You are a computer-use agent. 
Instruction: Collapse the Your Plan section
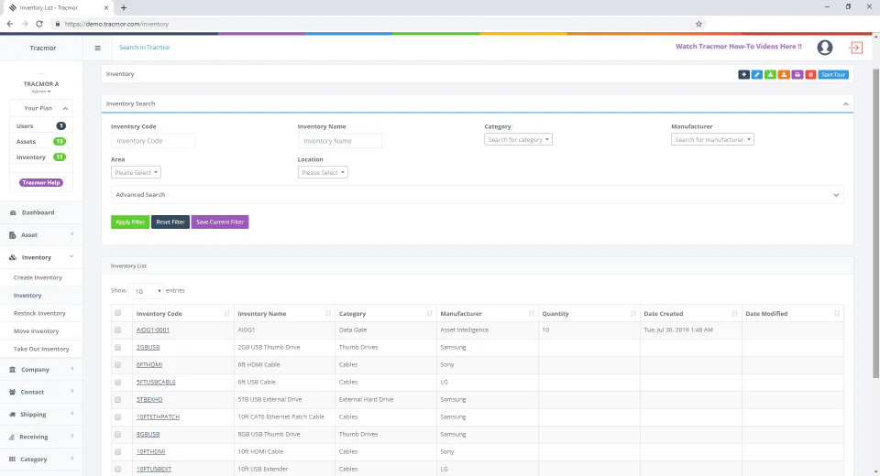point(65,108)
